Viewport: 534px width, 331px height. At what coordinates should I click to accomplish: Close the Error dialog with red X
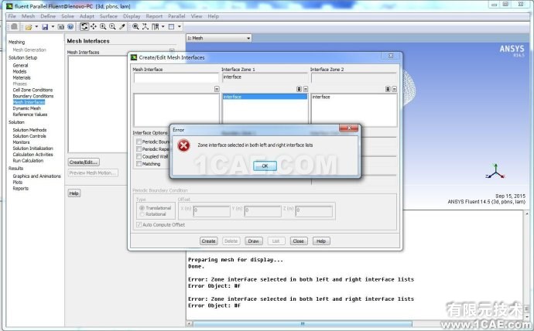point(349,128)
